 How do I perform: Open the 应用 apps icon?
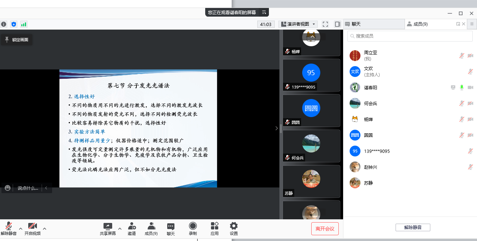(215, 226)
